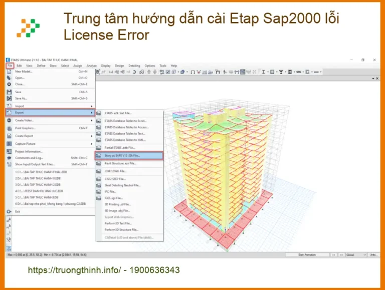Close the 3D view pane with x

click(377, 79)
